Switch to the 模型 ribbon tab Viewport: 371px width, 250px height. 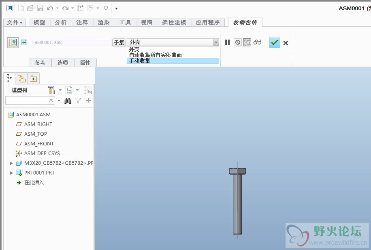click(39, 22)
